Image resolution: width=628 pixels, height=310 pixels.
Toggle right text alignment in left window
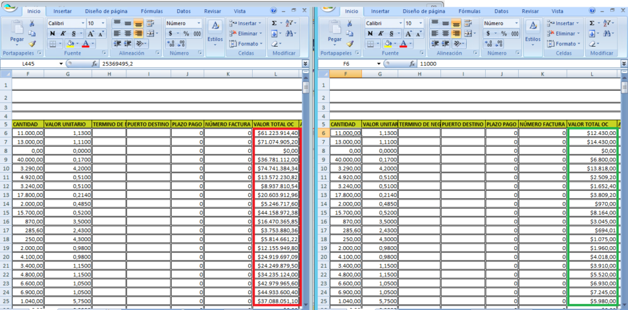(139, 33)
